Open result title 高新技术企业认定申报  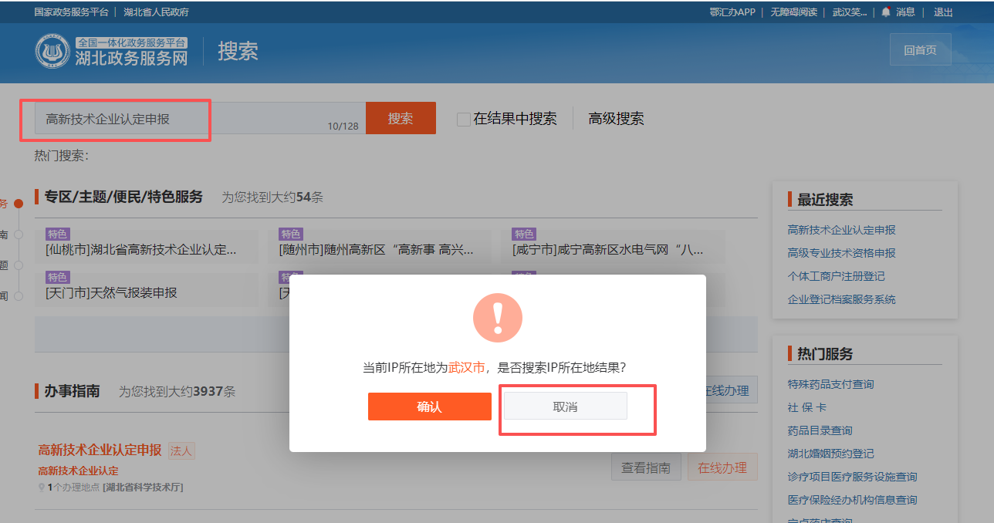[100, 450]
